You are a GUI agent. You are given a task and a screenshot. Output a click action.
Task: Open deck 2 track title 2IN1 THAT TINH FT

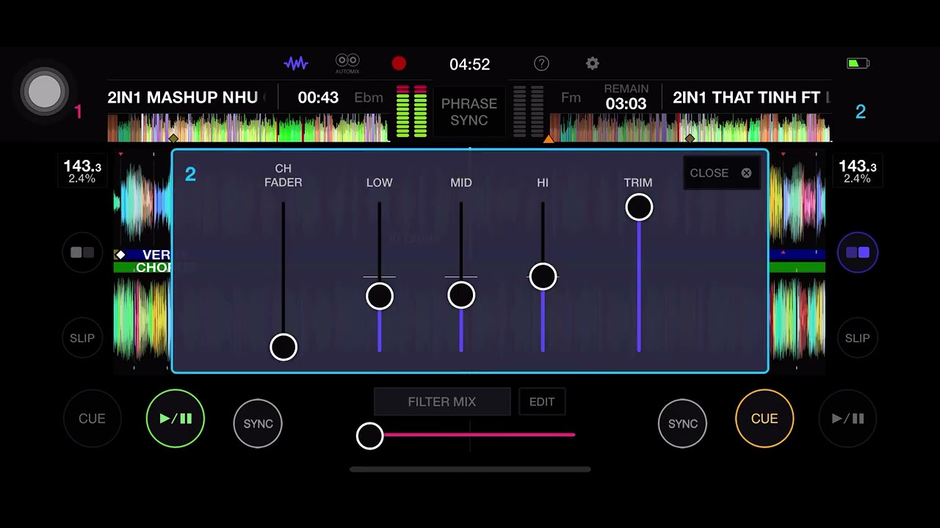pyautogui.click(x=746, y=98)
